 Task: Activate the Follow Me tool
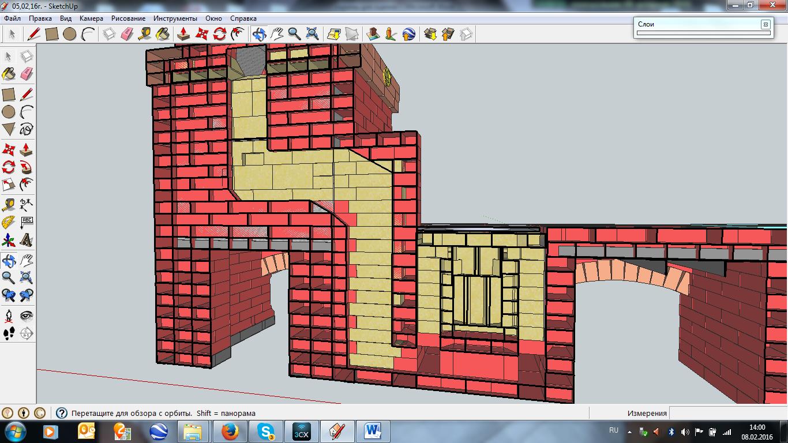pos(27,168)
